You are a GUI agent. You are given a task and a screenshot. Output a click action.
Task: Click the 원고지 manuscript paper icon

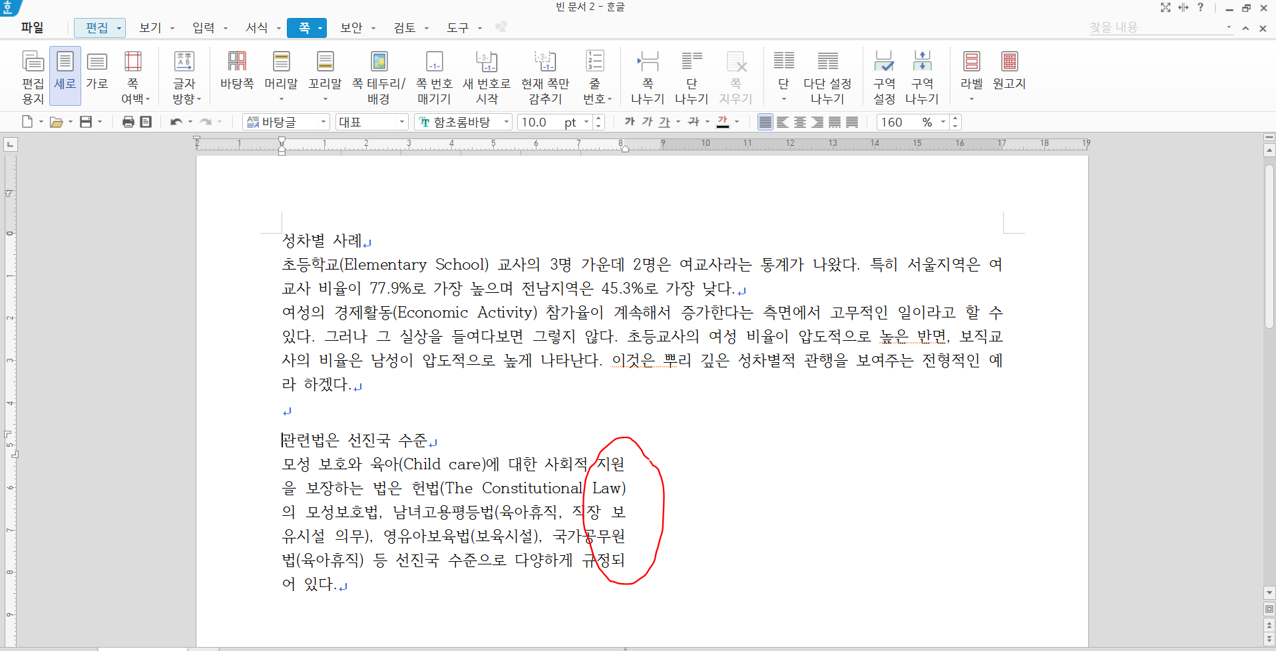point(1009,69)
